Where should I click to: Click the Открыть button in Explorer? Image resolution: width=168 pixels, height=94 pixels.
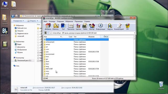[31, 21]
